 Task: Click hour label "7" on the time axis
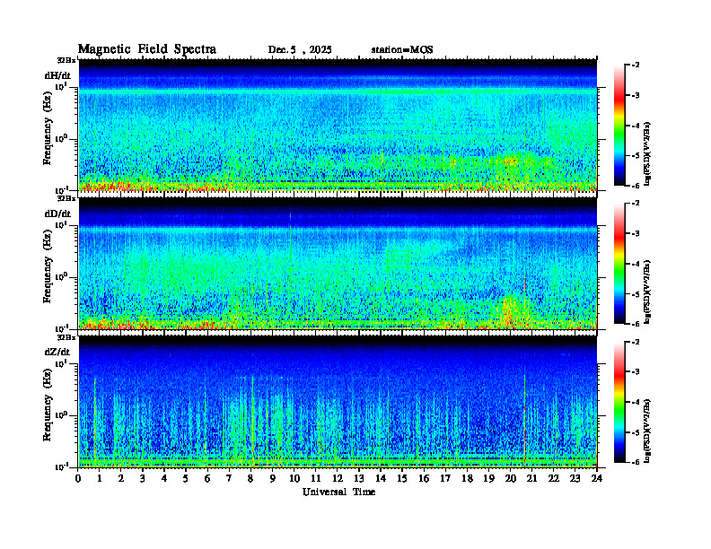coord(229,478)
